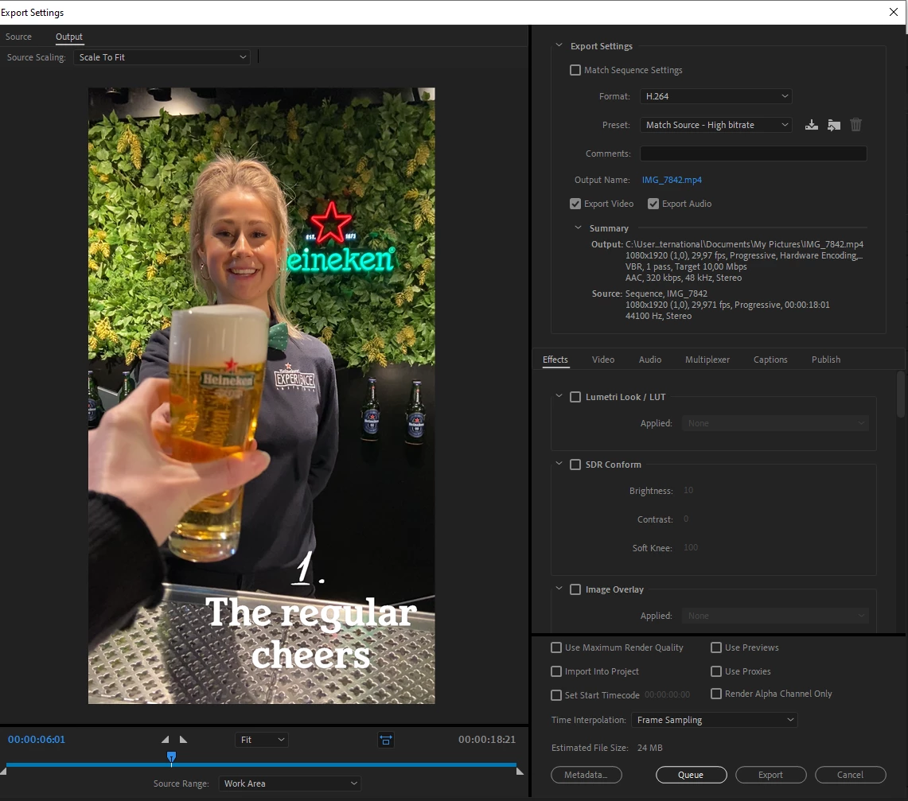The height and width of the screenshot is (801, 908).
Task: Click the Metadata button
Action: click(586, 775)
